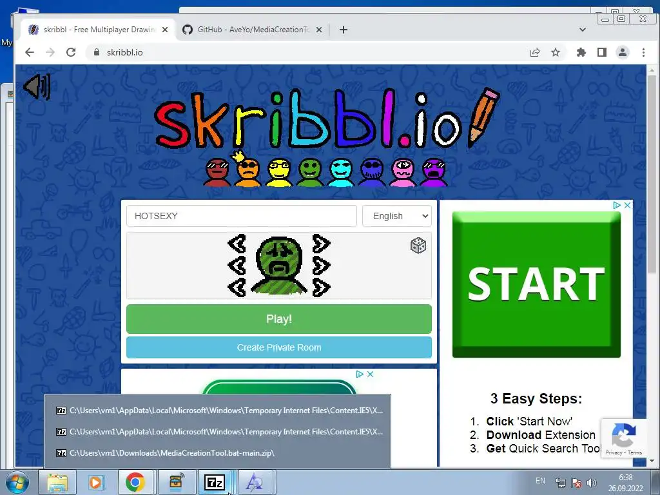Click the crowned orange avatar character

[x=247, y=170]
